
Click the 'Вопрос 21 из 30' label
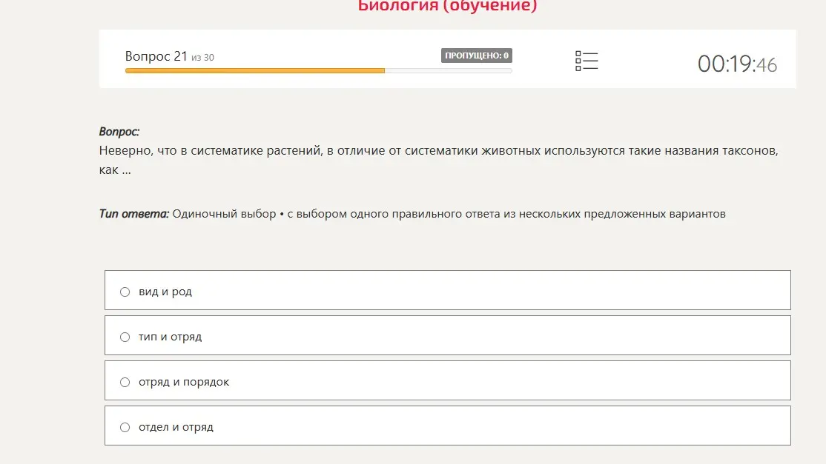170,56
